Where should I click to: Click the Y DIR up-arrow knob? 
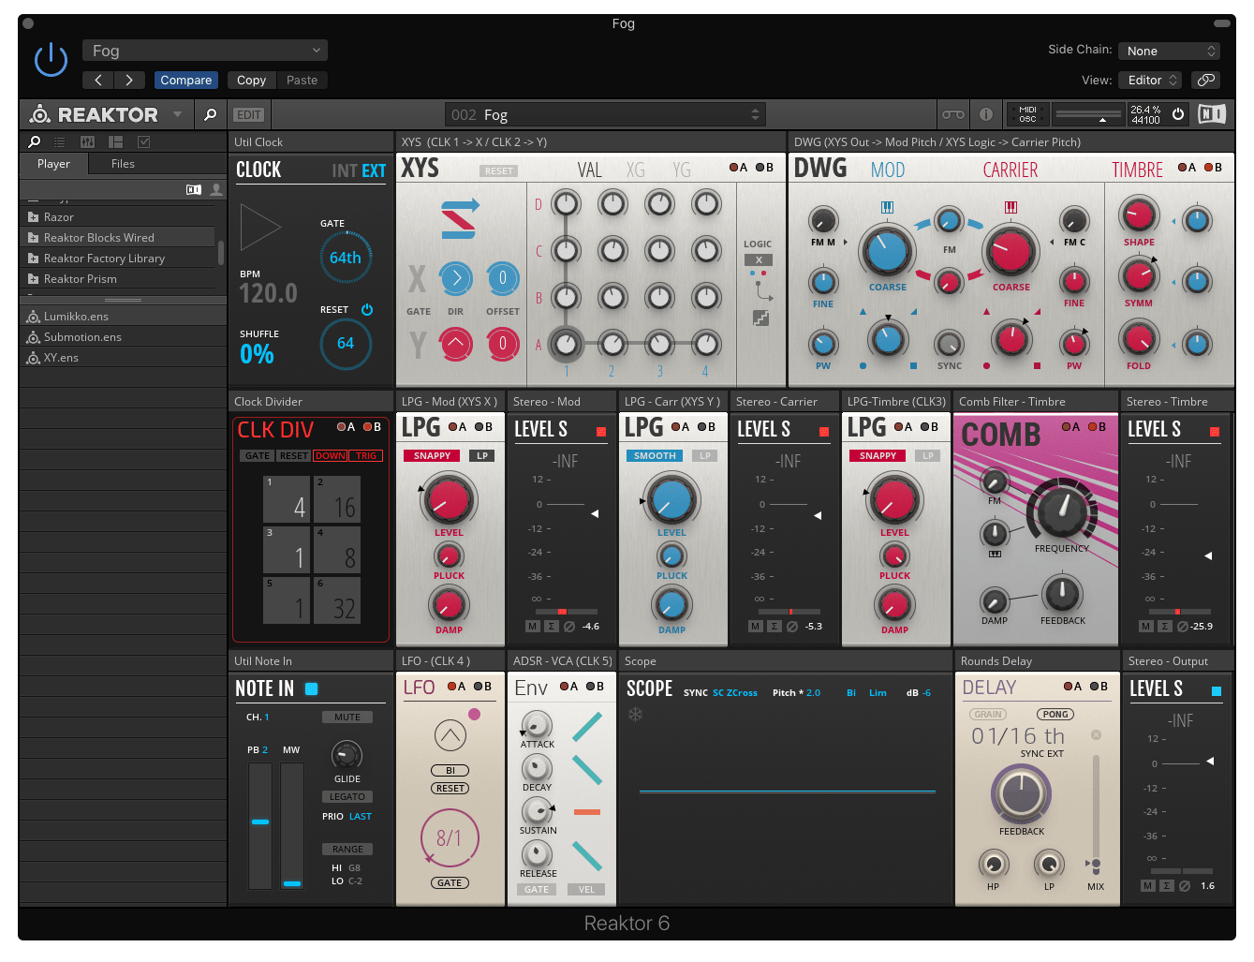456,343
